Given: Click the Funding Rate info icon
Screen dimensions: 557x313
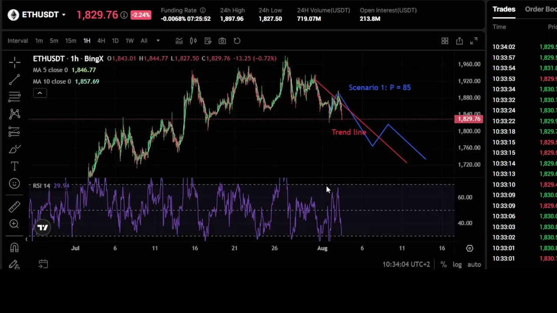Looking at the screenshot, I should point(203,10).
